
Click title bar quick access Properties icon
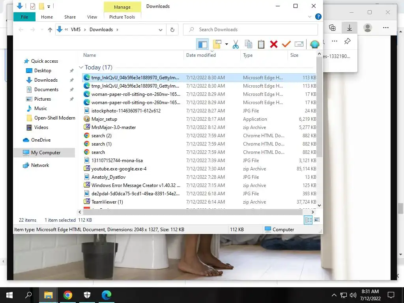(x=32, y=6)
